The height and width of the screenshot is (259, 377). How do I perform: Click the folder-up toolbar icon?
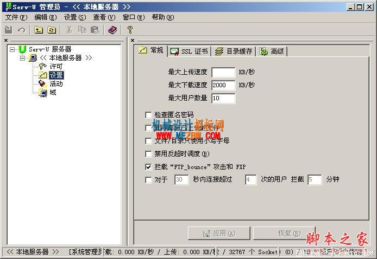[39, 30]
